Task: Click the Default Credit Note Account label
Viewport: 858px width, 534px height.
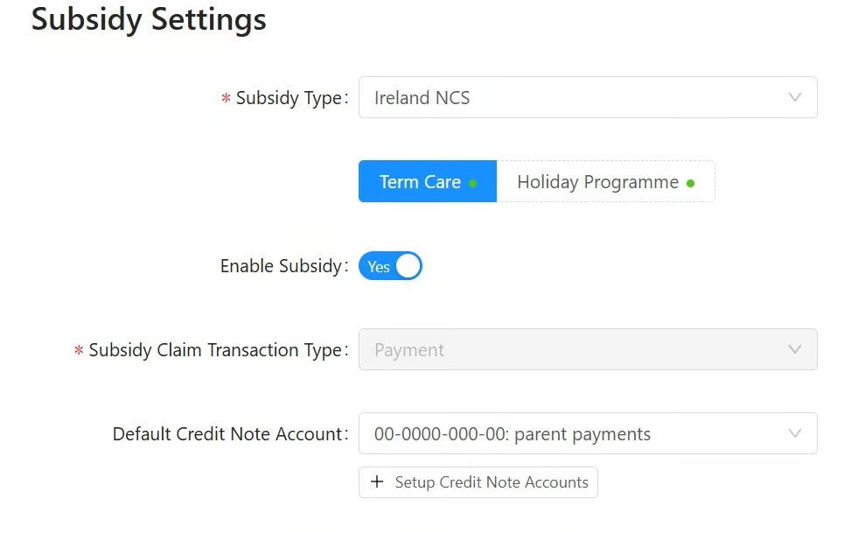Action: click(x=227, y=434)
